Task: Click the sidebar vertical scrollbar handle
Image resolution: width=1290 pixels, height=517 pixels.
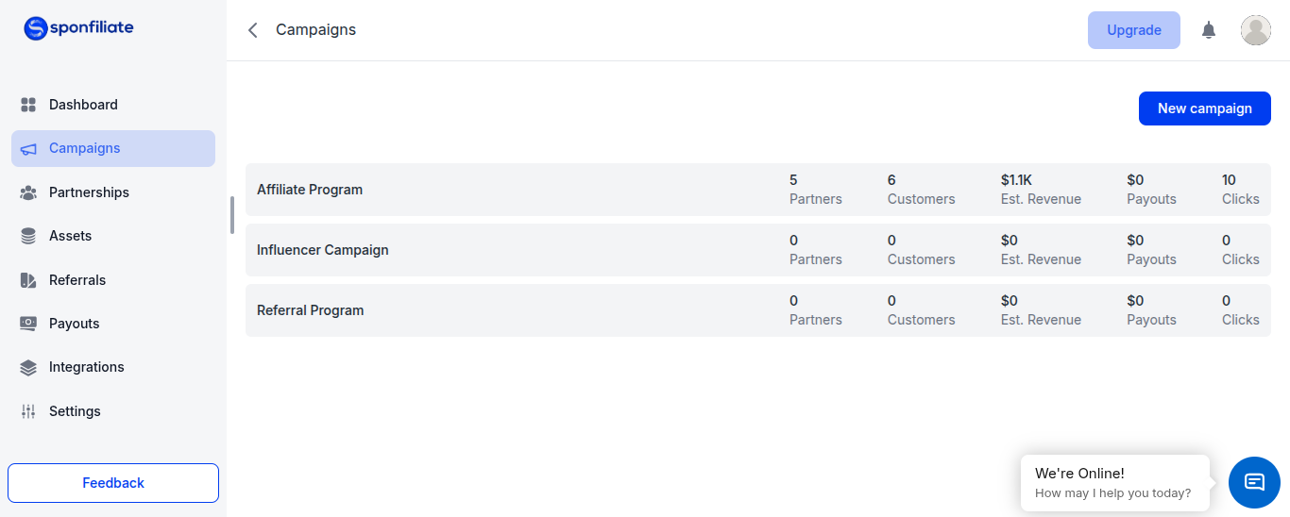Action: coord(232,215)
